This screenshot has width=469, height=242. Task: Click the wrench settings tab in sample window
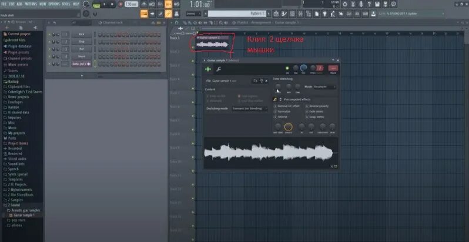219,69
